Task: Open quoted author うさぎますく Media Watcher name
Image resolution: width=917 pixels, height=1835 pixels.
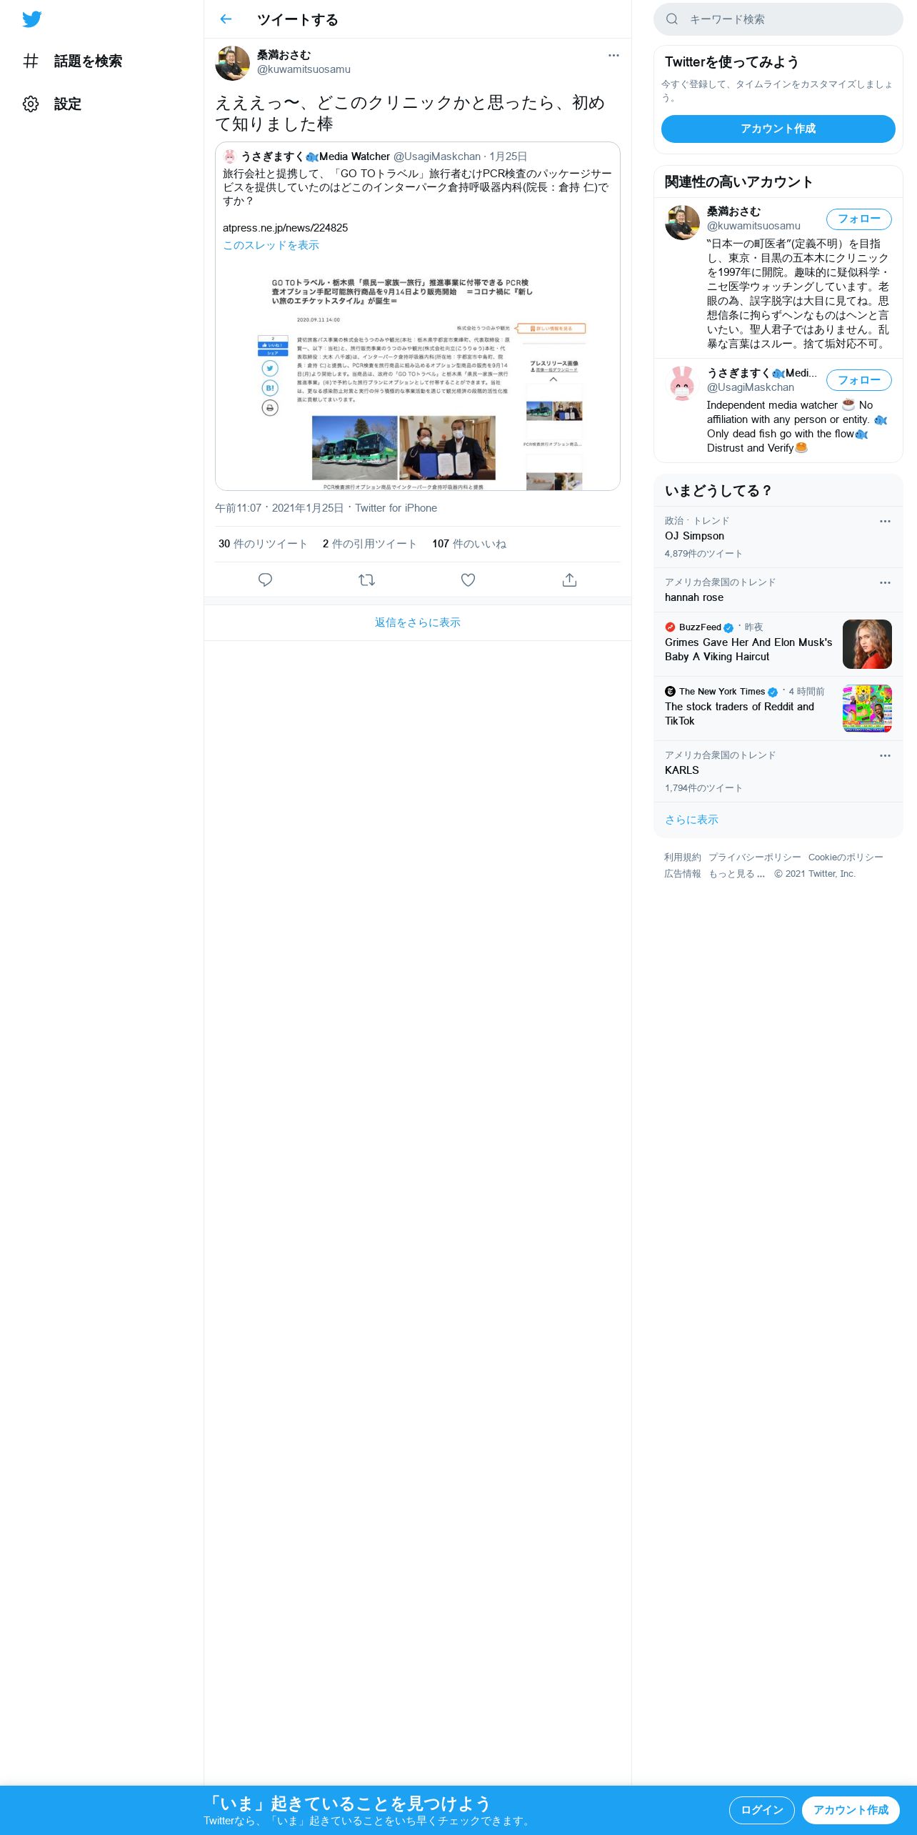Action: (x=315, y=156)
